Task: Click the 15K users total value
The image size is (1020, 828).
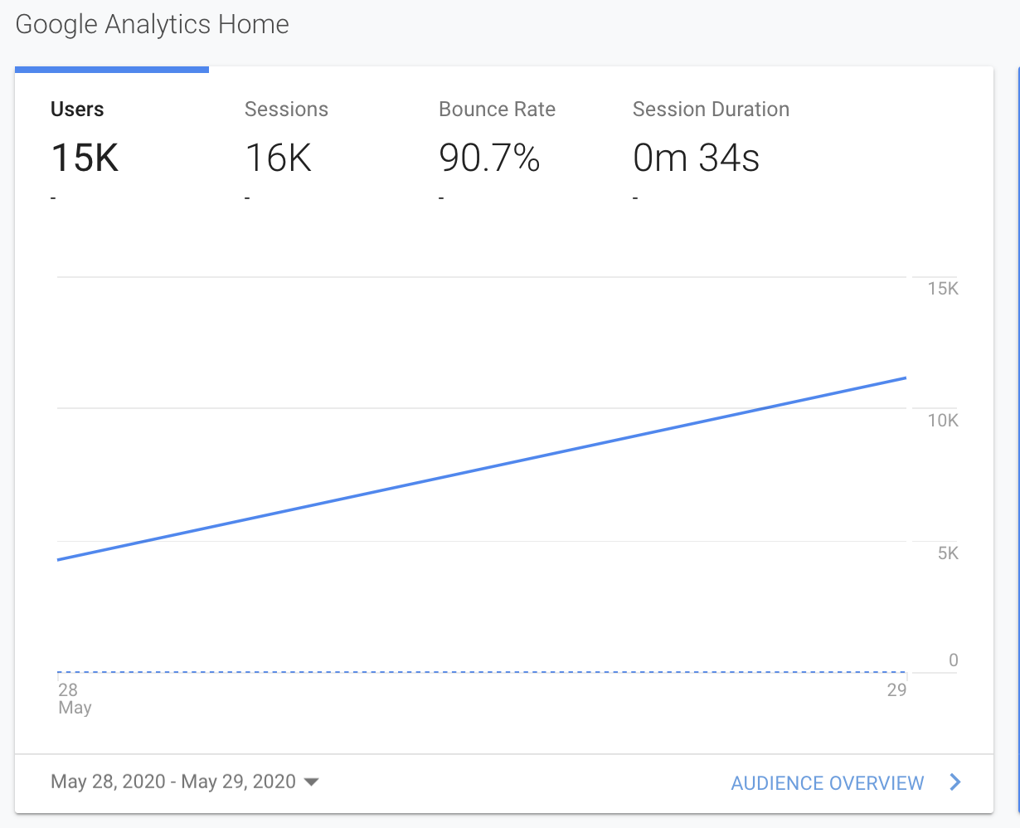Action: pyautogui.click(x=85, y=158)
